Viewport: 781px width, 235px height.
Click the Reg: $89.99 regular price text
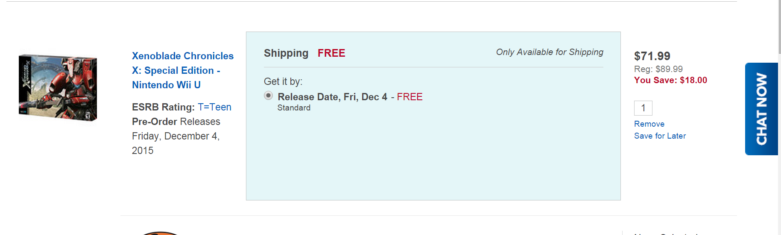pyautogui.click(x=658, y=69)
